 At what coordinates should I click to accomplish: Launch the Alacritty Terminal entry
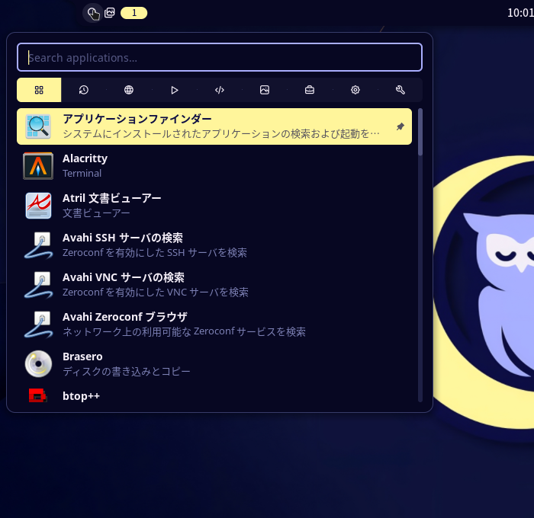(214, 166)
